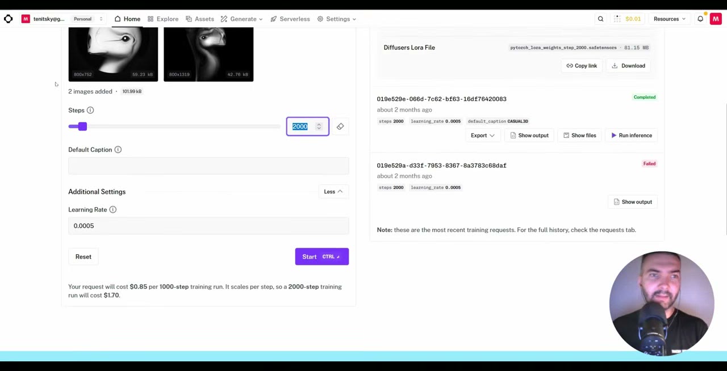Image resolution: width=727 pixels, height=371 pixels.
Task: Expand the Settings menu
Action: click(337, 19)
